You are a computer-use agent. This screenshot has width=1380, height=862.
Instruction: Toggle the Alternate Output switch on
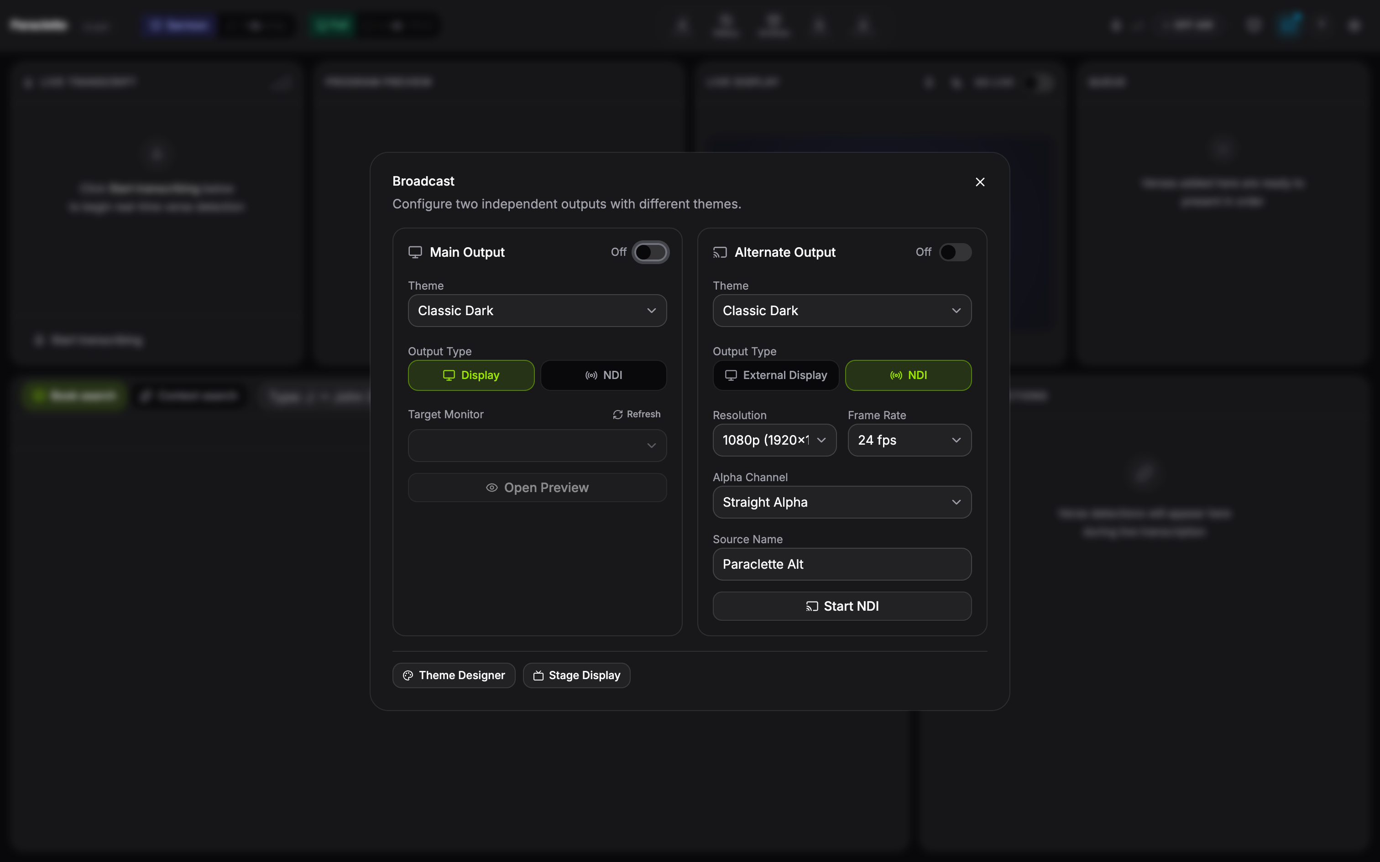(x=955, y=252)
